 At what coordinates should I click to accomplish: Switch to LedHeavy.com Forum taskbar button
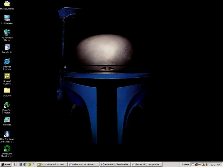point(84,164)
